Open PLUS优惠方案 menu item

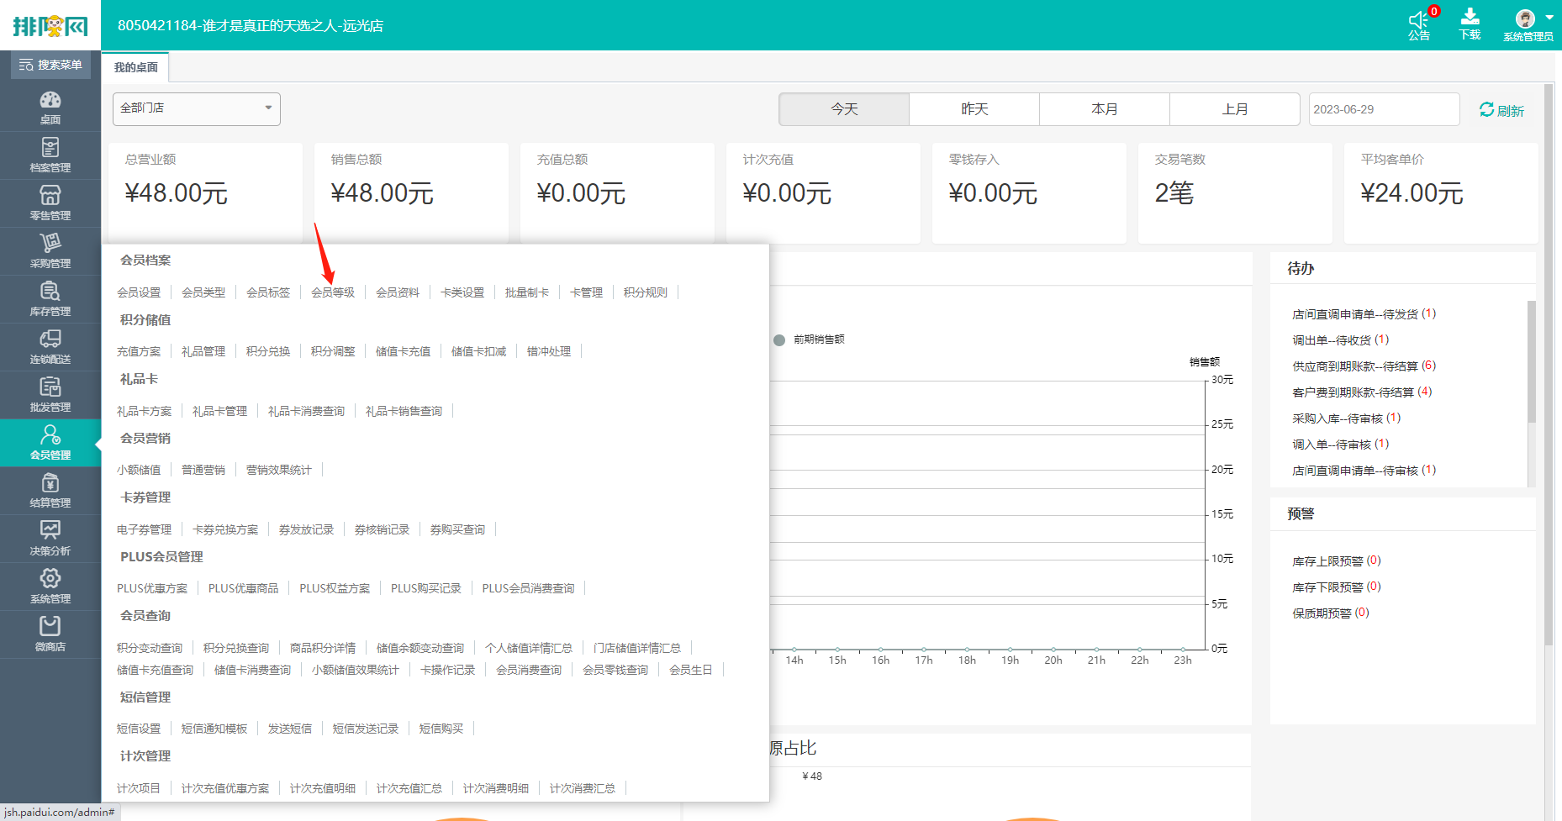point(152,588)
